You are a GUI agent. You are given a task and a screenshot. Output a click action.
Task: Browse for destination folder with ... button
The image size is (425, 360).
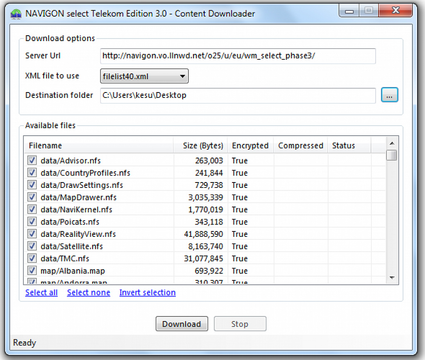tap(389, 95)
